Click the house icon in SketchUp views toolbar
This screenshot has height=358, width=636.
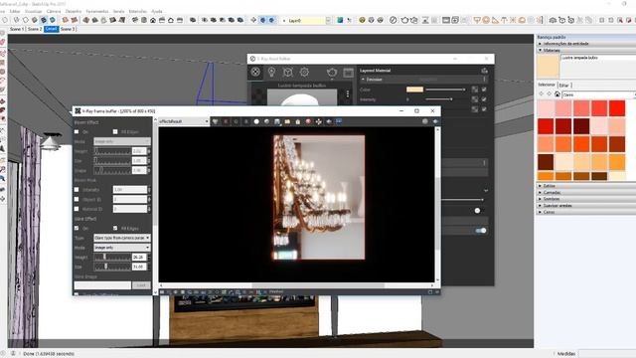point(153,20)
